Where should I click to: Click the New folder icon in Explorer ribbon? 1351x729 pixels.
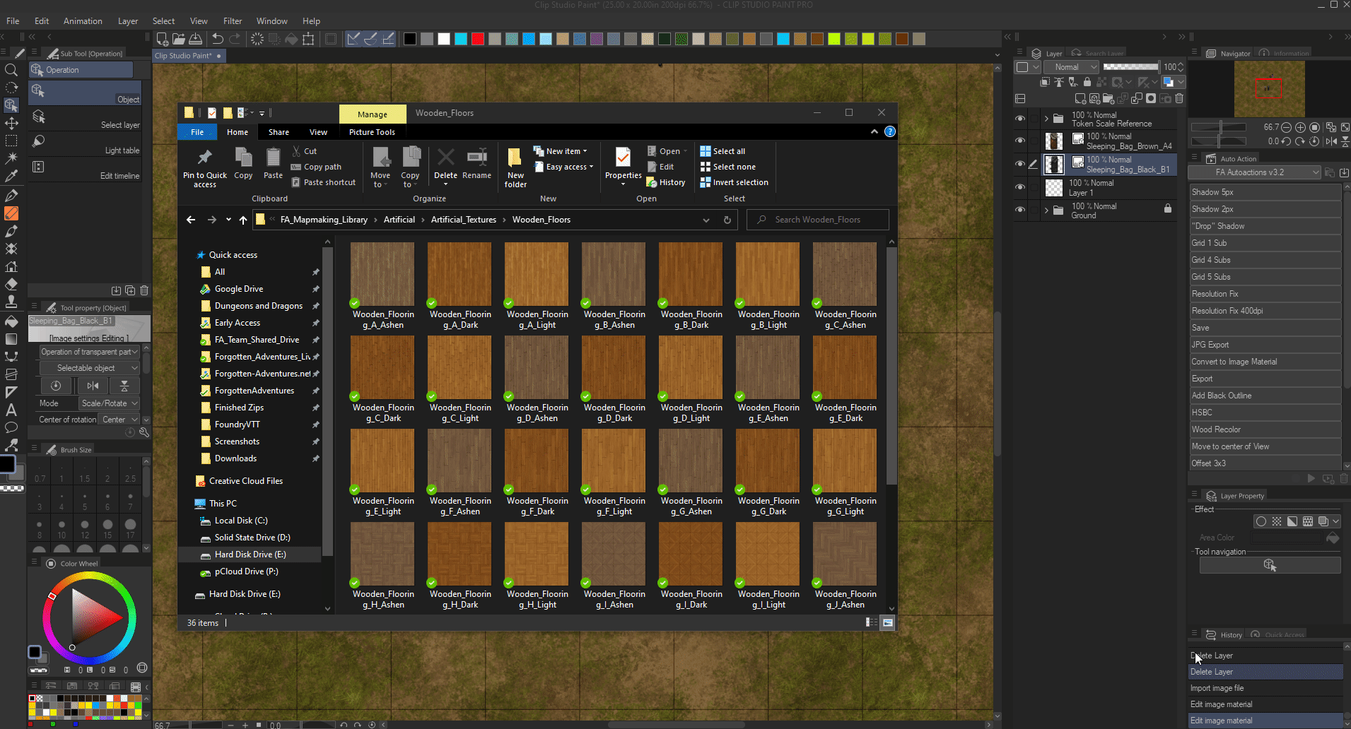515,157
